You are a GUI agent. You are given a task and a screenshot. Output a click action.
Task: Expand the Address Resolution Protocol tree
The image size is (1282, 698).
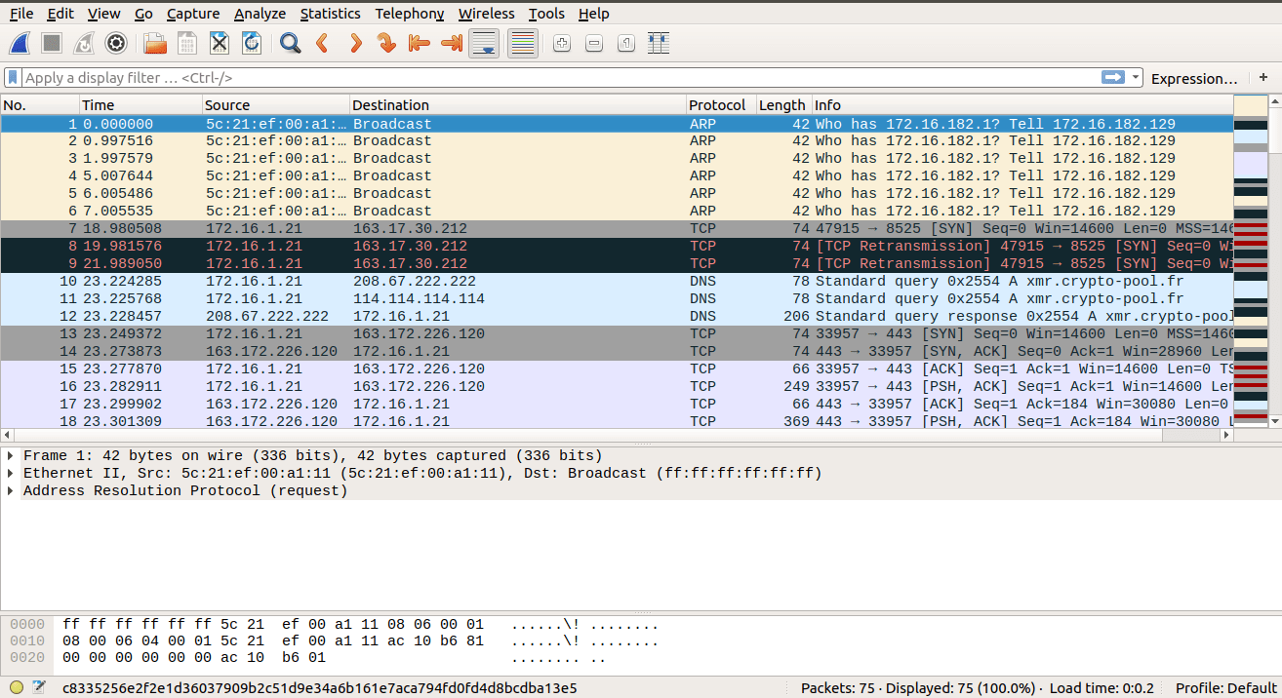pyautogui.click(x=10, y=490)
